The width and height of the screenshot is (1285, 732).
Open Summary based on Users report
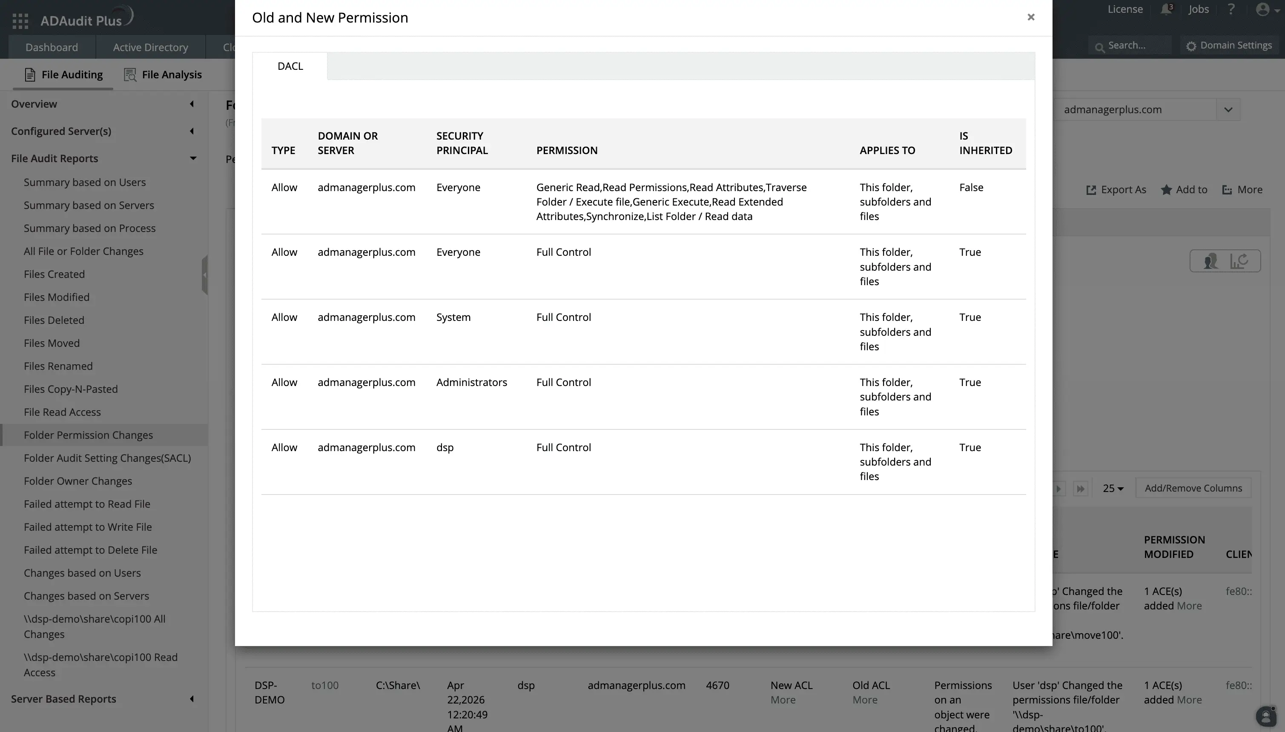pos(84,183)
